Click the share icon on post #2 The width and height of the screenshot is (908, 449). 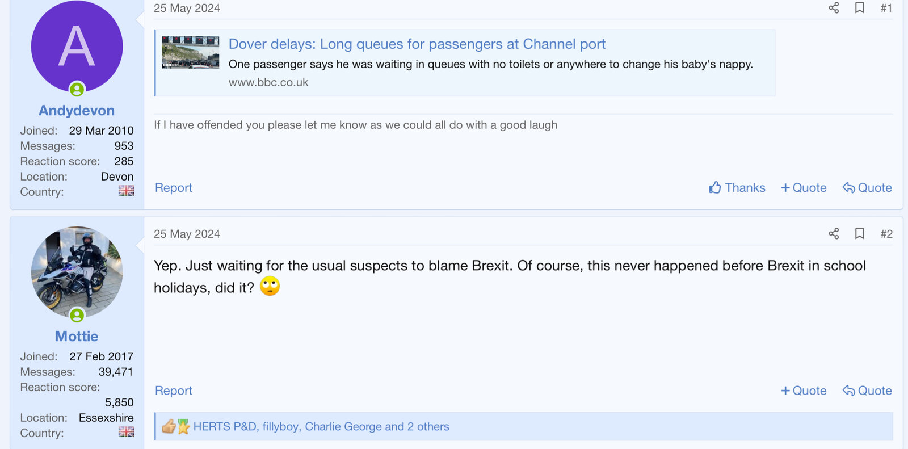(x=834, y=234)
